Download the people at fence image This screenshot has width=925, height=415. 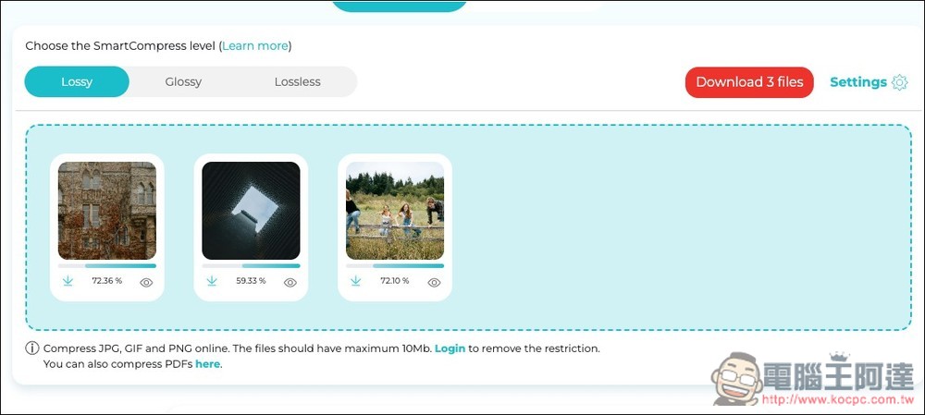click(x=356, y=282)
